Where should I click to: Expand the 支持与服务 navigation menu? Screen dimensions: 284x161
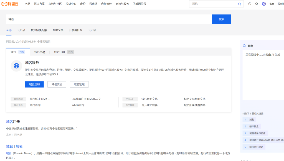pos(122,4)
